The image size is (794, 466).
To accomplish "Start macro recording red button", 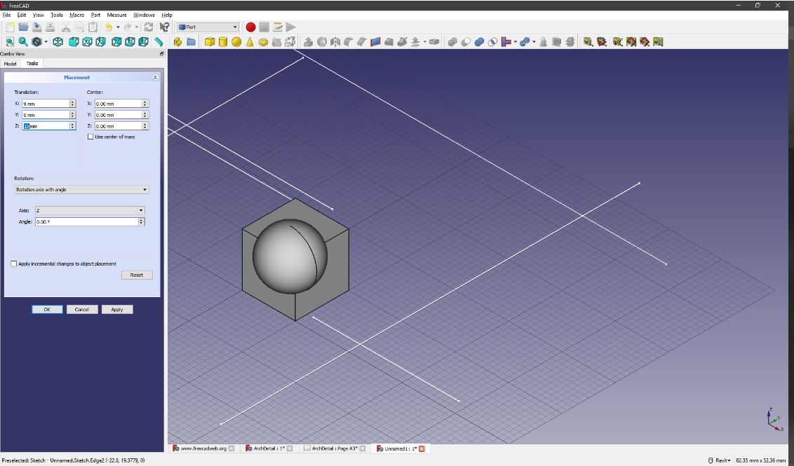I will click(x=250, y=27).
